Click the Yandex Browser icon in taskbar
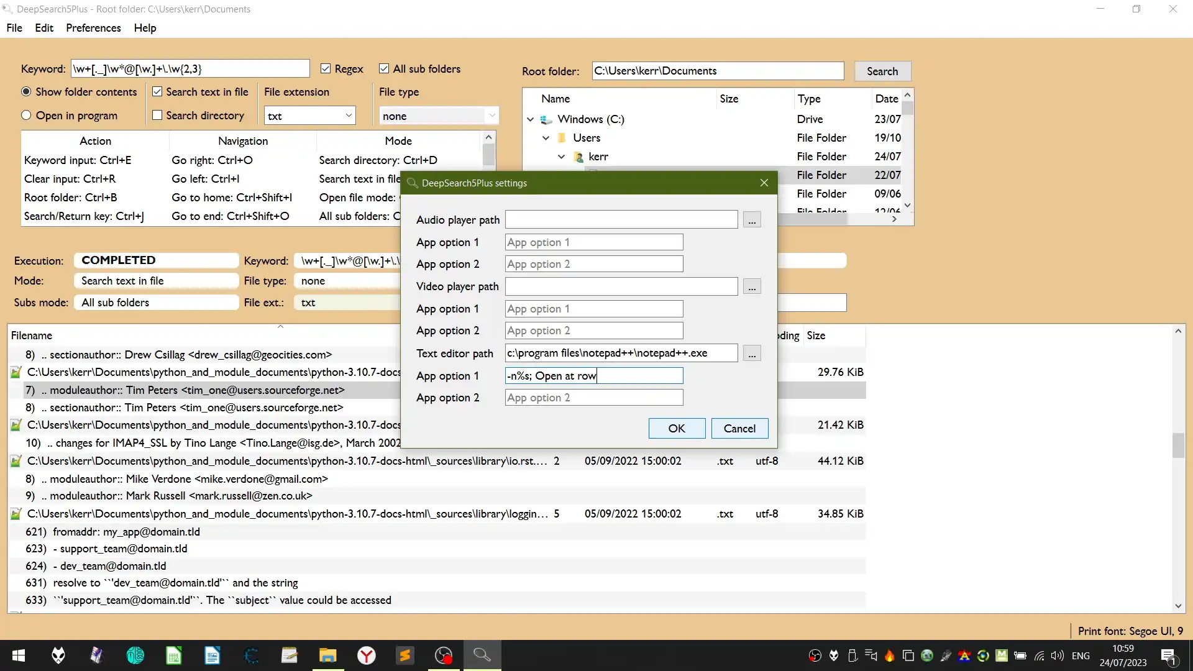This screenshot has width=1193, height=671. tap(368, 655)
